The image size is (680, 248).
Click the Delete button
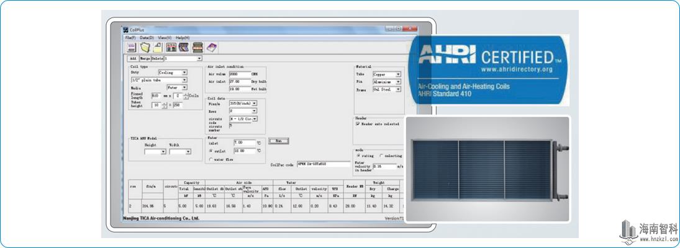pos(157,58)
